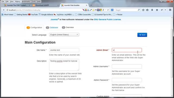Switch to Joomla! The CMS Trusted tab
Viewport: 174px width, 98px height.
click(x=17, y=5)
